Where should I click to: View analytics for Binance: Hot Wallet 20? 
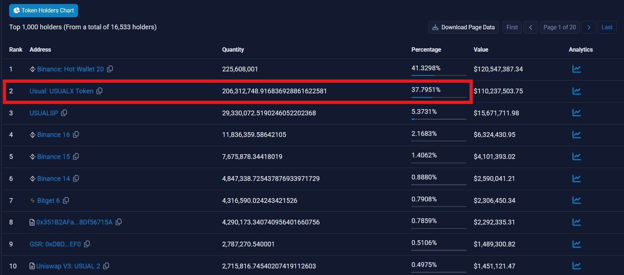pyautogui.click(x=576, y=69)
